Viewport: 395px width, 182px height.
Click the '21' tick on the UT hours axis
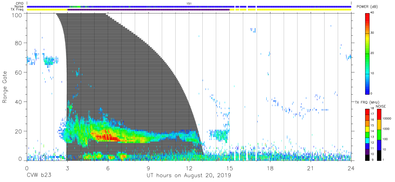click(310, 168)
